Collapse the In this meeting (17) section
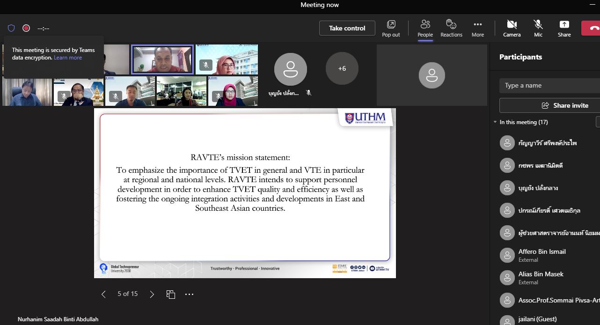The width and height of the screenshot is (600, 325). [495, 122]
